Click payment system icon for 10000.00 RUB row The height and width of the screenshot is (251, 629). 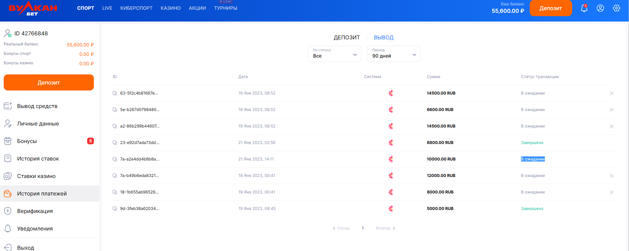pos(391,159)
